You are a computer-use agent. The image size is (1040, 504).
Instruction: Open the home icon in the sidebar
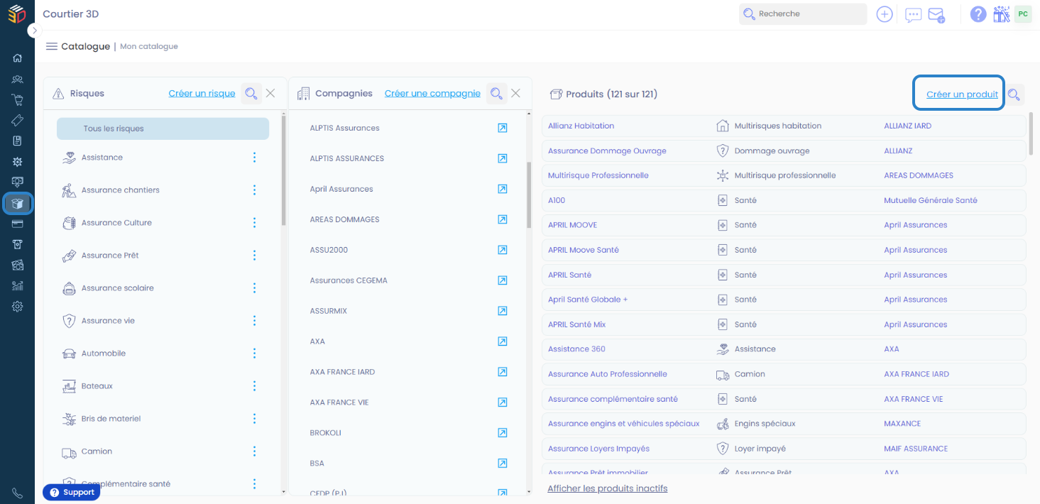[x=17, y=58]
